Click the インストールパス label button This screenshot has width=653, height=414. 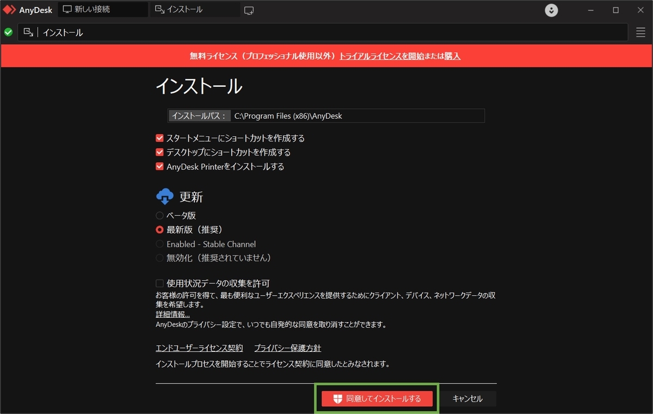(x=199, y=115)
